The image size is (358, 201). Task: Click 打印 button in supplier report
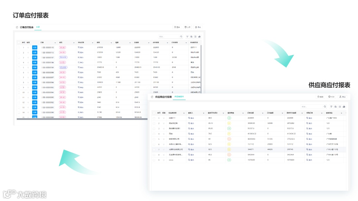[x=331, y=97]
